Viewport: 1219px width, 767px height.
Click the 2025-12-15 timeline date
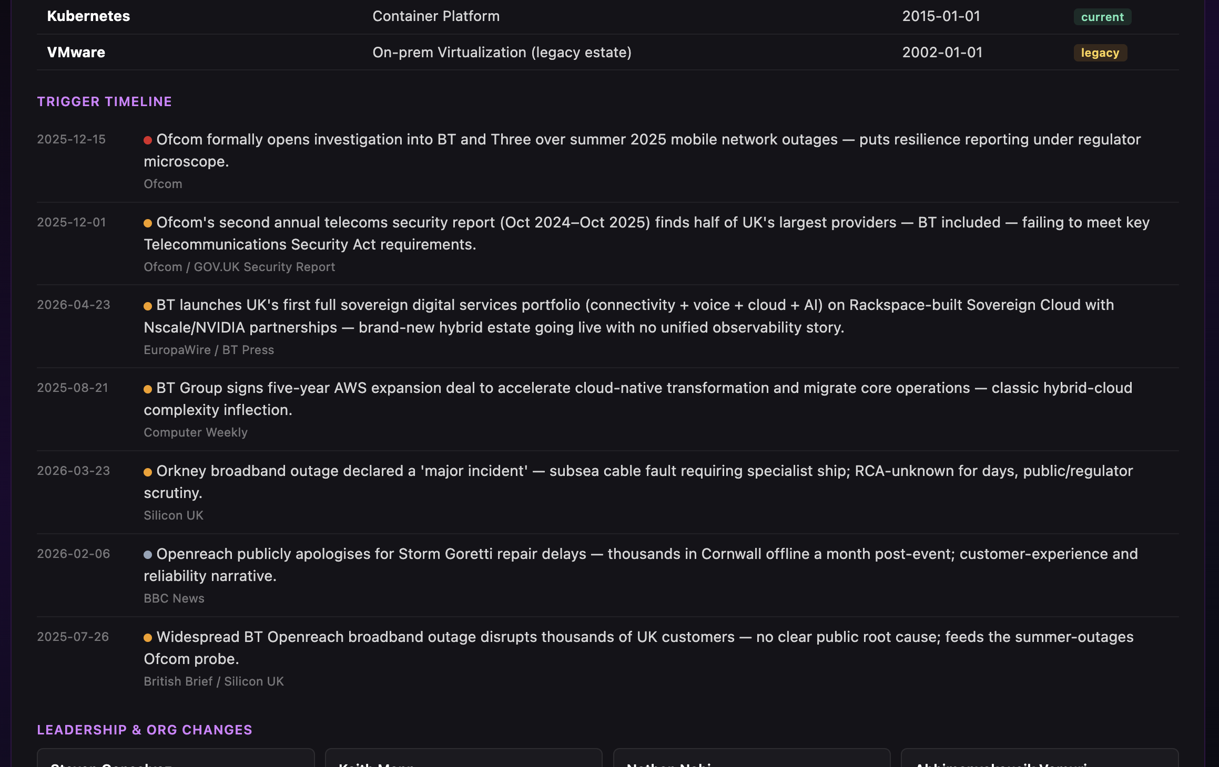pos(71,139)
